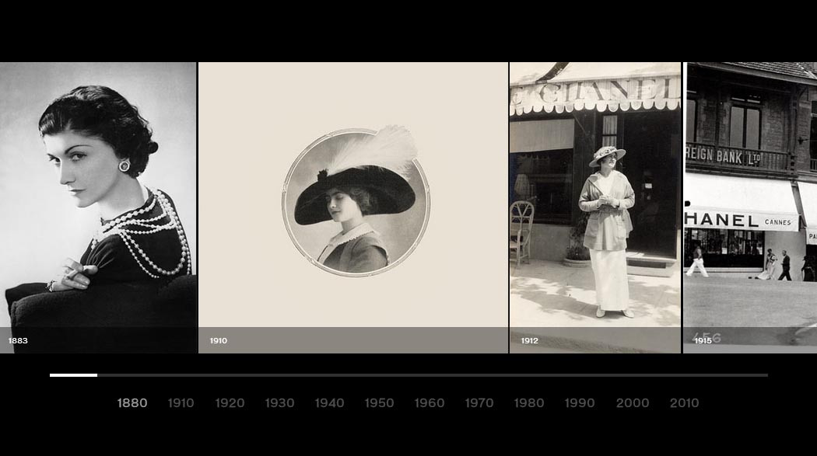817x456 pixels.
Task: Select the 1880 year on the timeline
Action: pos(132,403)
